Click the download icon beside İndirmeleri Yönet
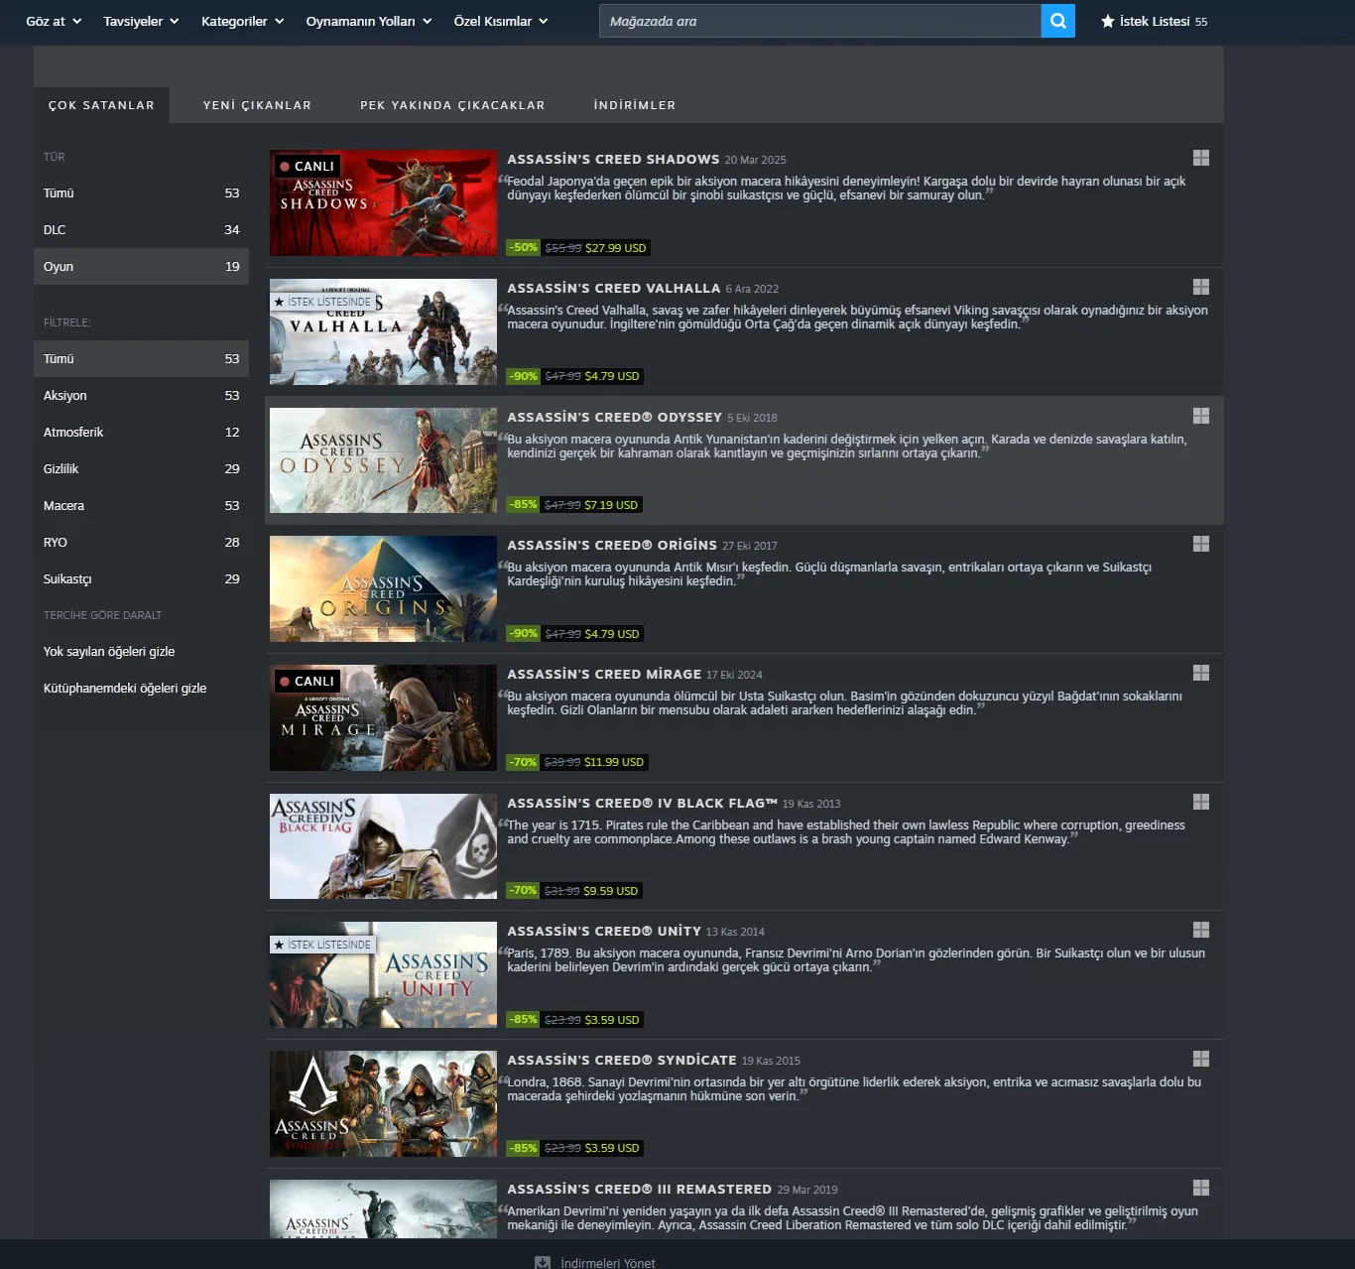The height and width of the screenshot is (1269, 1355). coord(543,1263)
